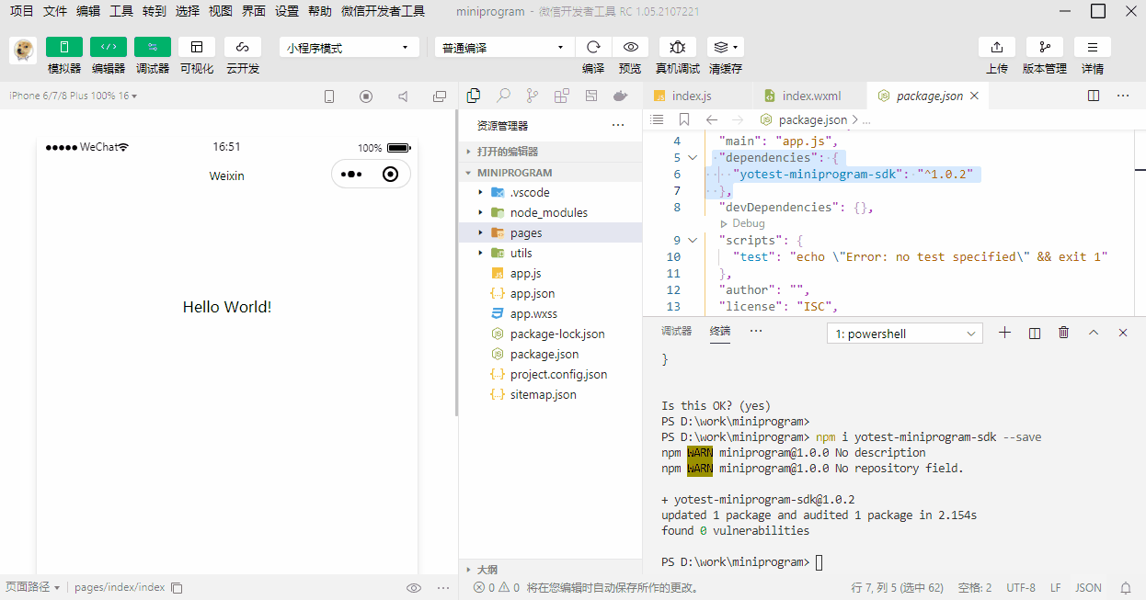Collapse the MINIPROGRAM section

click(x=550, y=173)
